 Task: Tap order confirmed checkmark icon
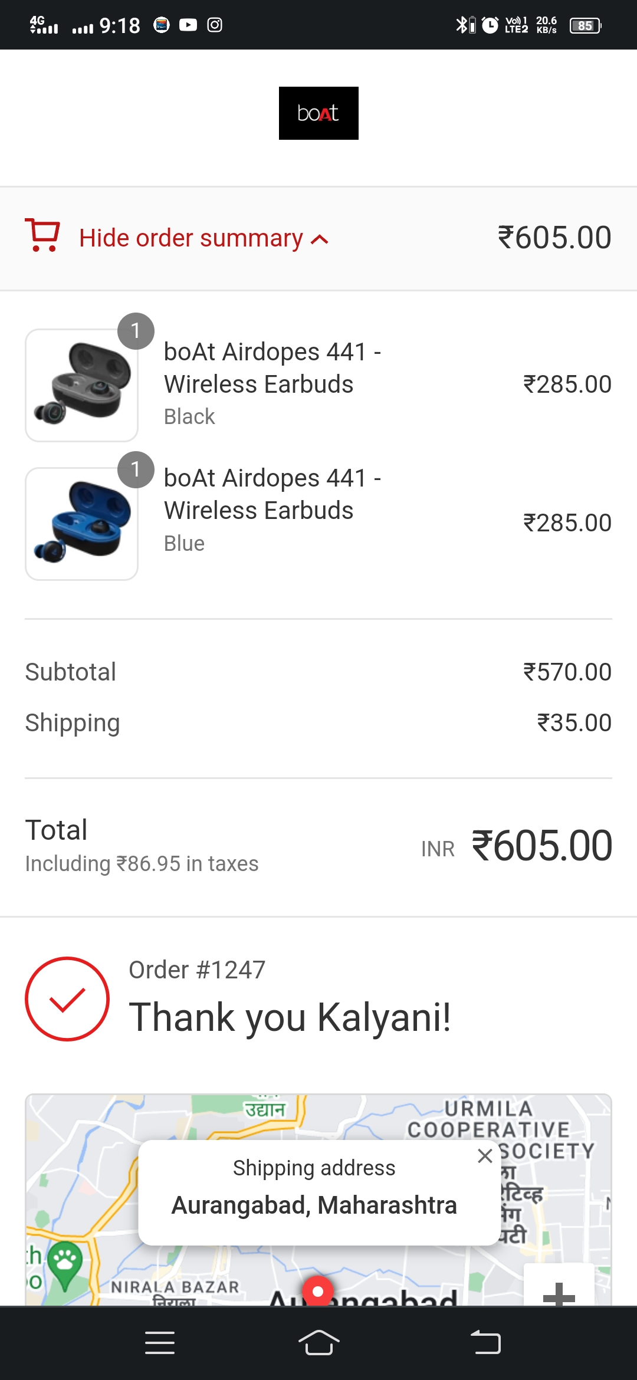coord(67,999)
